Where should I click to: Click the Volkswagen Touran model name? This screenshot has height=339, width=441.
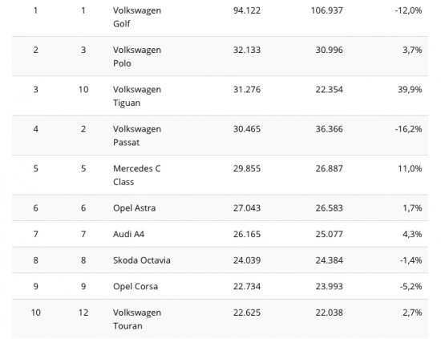click(x=137, y=319)
